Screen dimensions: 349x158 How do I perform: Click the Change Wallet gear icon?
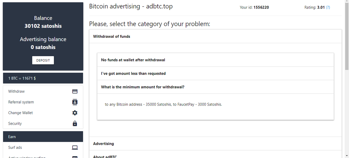75,113
